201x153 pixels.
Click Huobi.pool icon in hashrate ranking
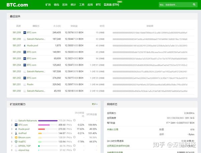coord(16,129)
